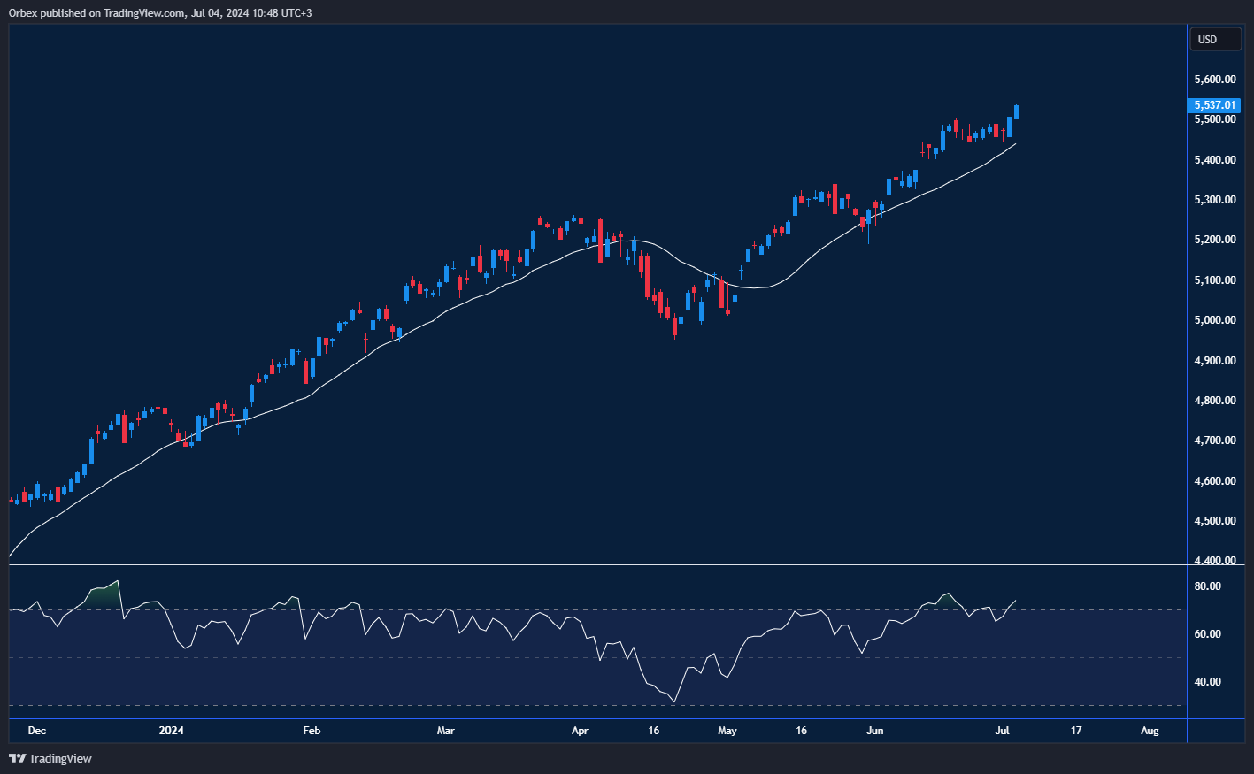Click the green shaded RSI peak in December
This screenshot has height=774, width=1254.
104,594
